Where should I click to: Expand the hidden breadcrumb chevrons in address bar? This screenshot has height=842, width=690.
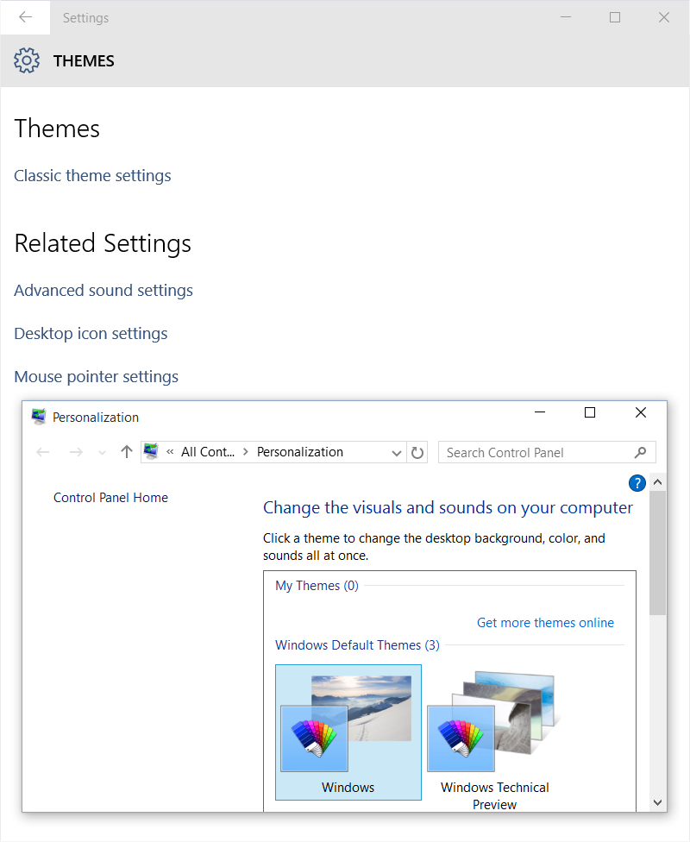(x=170, y=452)
